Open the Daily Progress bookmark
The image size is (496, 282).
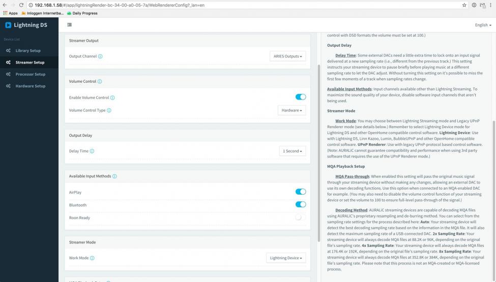click(x=82, y=13)
